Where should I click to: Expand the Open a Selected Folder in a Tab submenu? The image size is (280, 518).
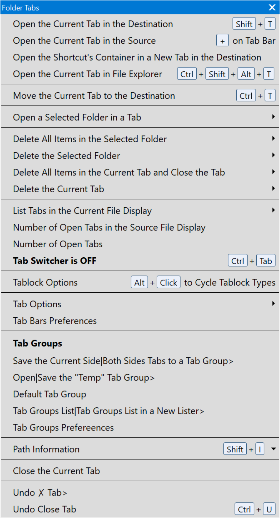coord(140,117)
